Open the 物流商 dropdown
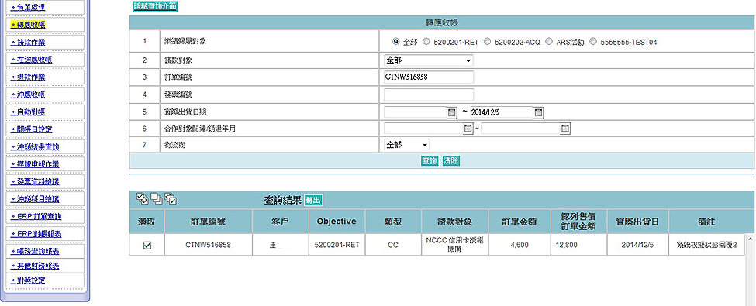The image size is (756, 306). click(406, 145)
